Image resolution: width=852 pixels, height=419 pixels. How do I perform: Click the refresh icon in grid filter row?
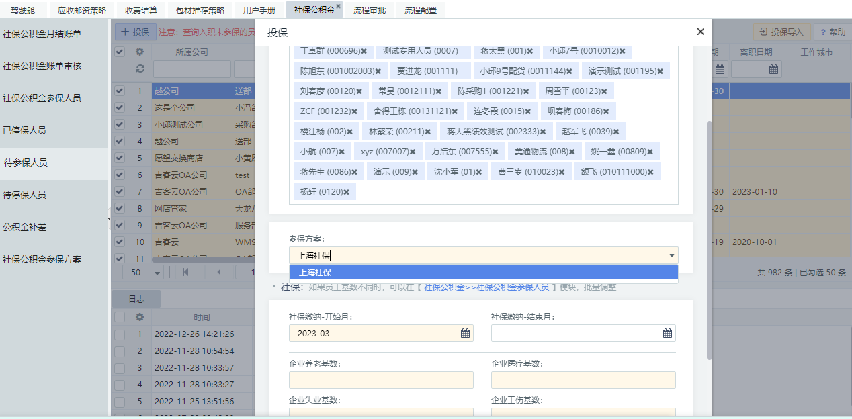140,68
